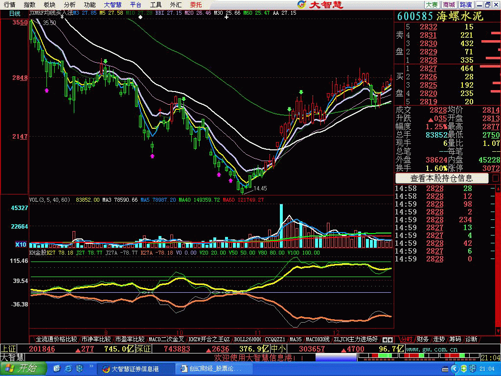The width and height of the screenshot is (501, 376).
Task: Click Internet Explorer quick launch icon
Action: [x=68, y=369]
